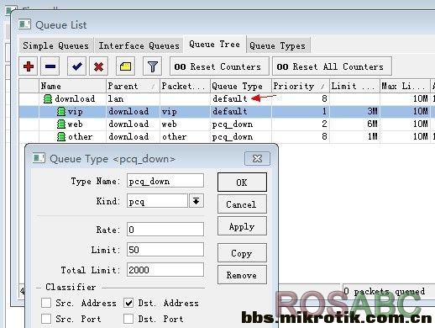Click the Queue Type dialog title icon
Viewport: 435px width, 328px height.
(x=39, y=158)
